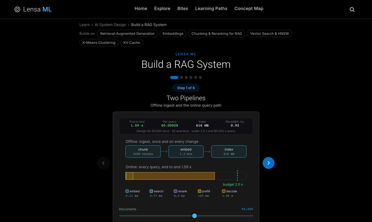
Task: Open the KV Cache tag
Action: point(132,43)
